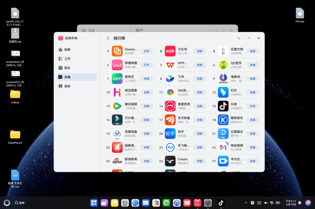
Task: Select the 钉钉 app icon
Action: (223, 93)
